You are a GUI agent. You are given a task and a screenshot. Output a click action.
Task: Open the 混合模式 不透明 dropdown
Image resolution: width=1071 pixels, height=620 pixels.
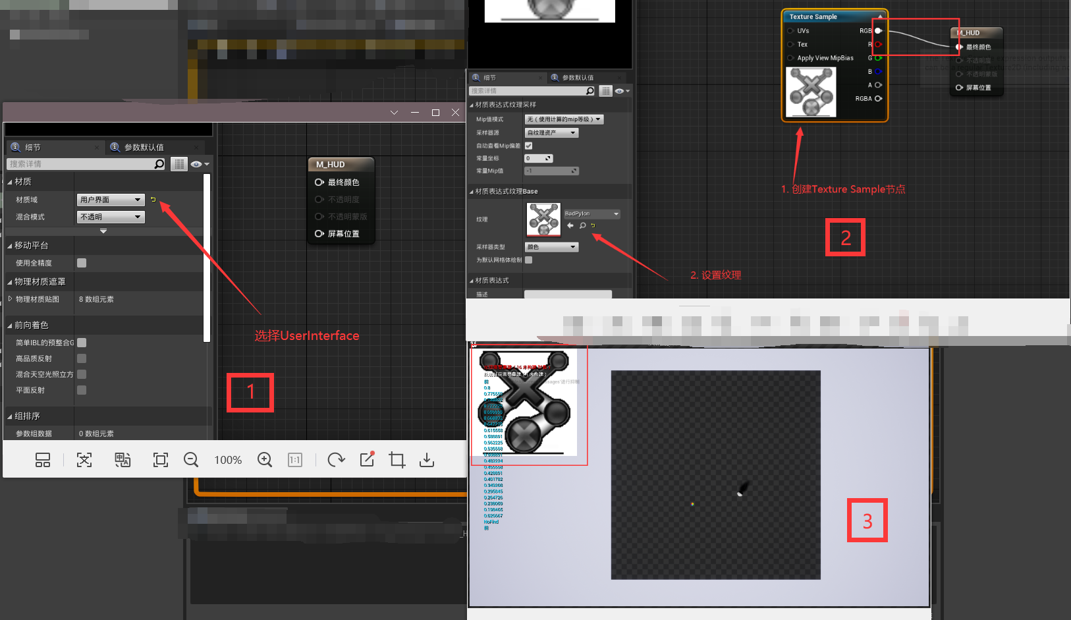click(x=111, y=217)
